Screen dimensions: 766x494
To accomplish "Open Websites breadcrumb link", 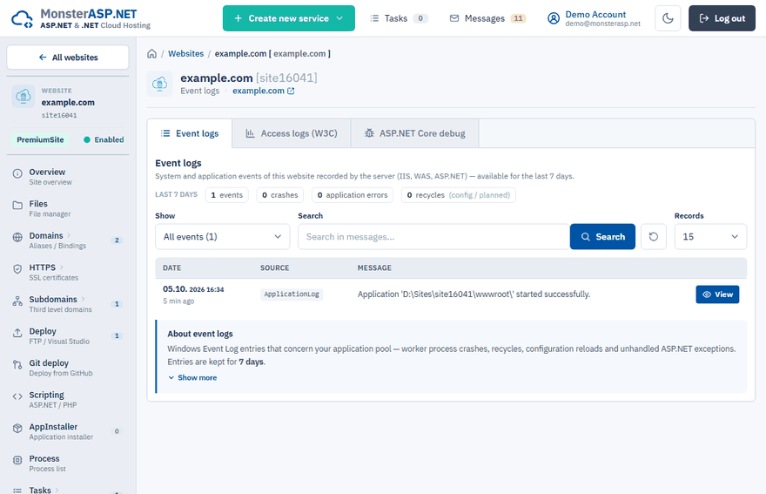I will (x=185, y=54).
